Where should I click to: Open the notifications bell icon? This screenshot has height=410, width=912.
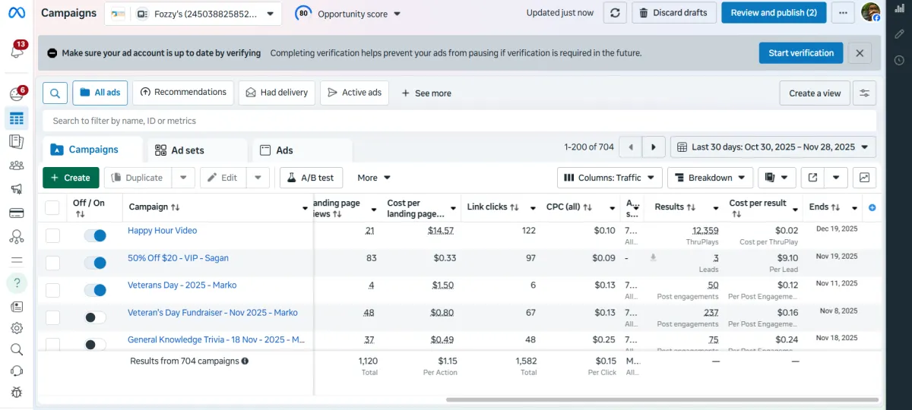[x=17, y=52]
